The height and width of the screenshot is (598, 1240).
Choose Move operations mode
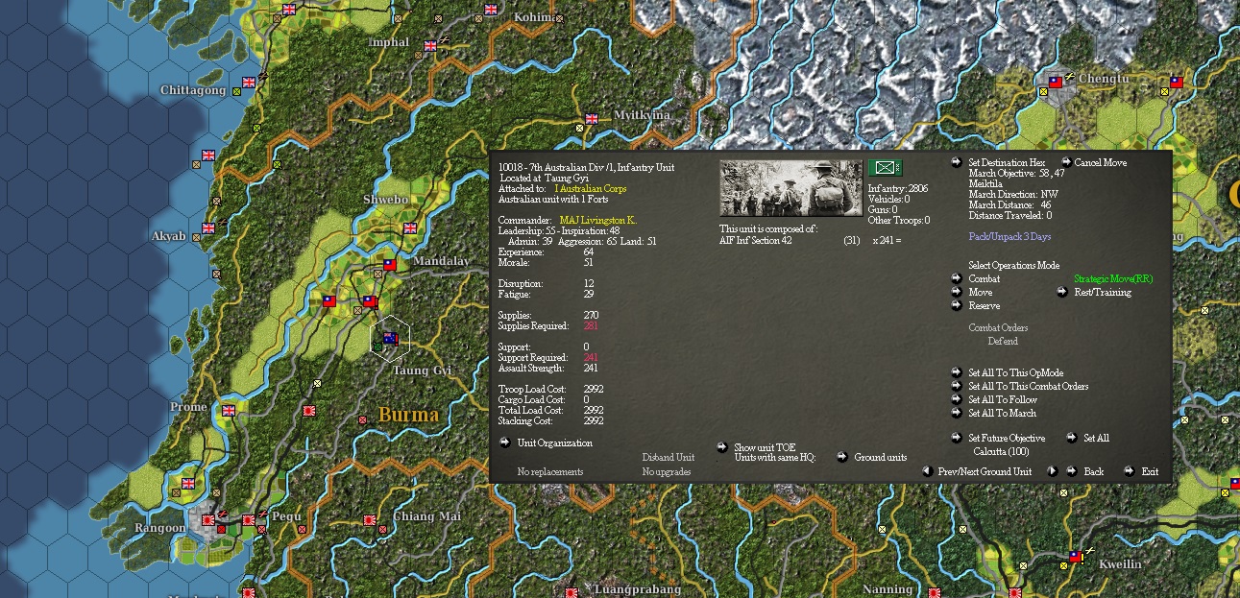coord(957,292)
